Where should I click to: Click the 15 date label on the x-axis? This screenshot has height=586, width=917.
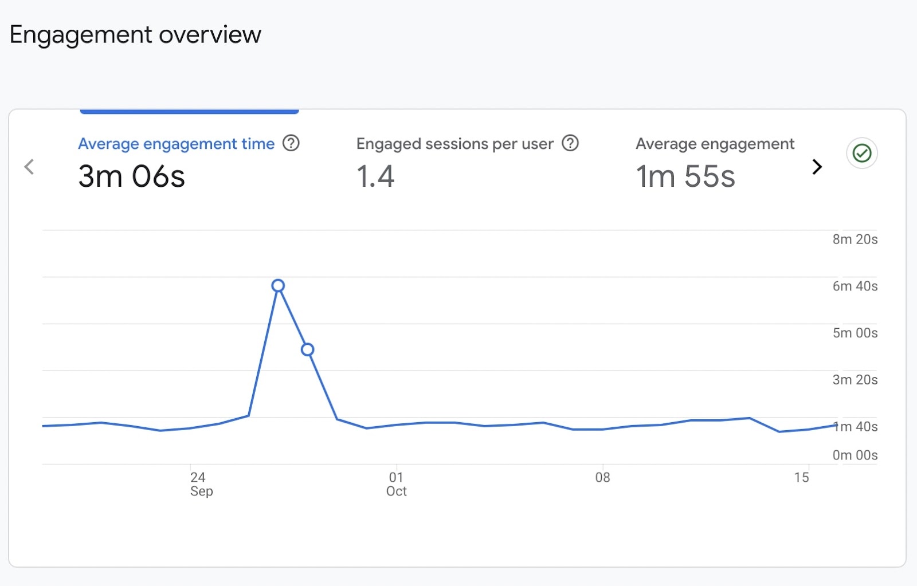[x=801, y=477]
